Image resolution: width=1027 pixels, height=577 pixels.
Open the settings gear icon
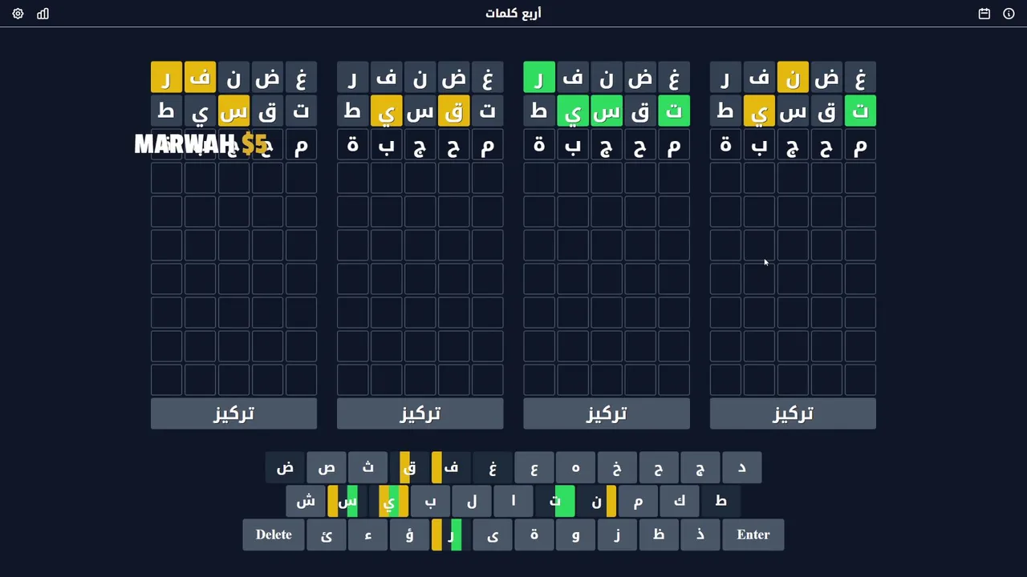coord(18,14)
